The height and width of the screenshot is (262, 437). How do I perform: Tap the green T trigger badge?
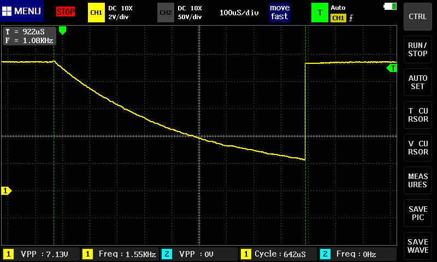[x=320, y=13]
